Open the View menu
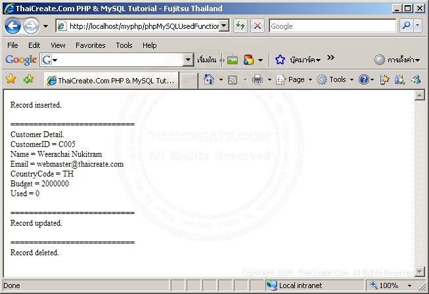429x294 pixels. 58,45
